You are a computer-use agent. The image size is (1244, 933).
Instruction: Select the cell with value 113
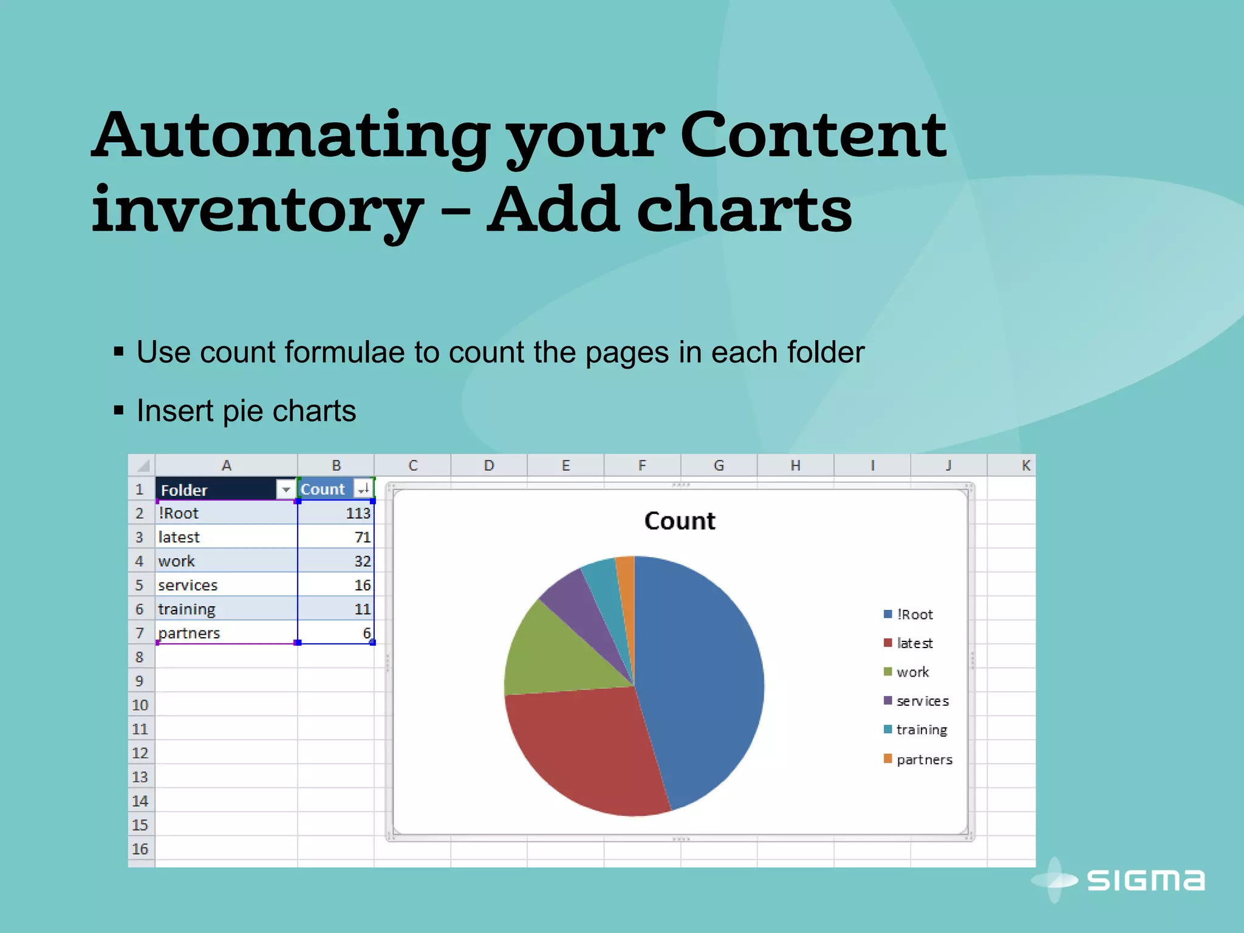tap(335, 513)
